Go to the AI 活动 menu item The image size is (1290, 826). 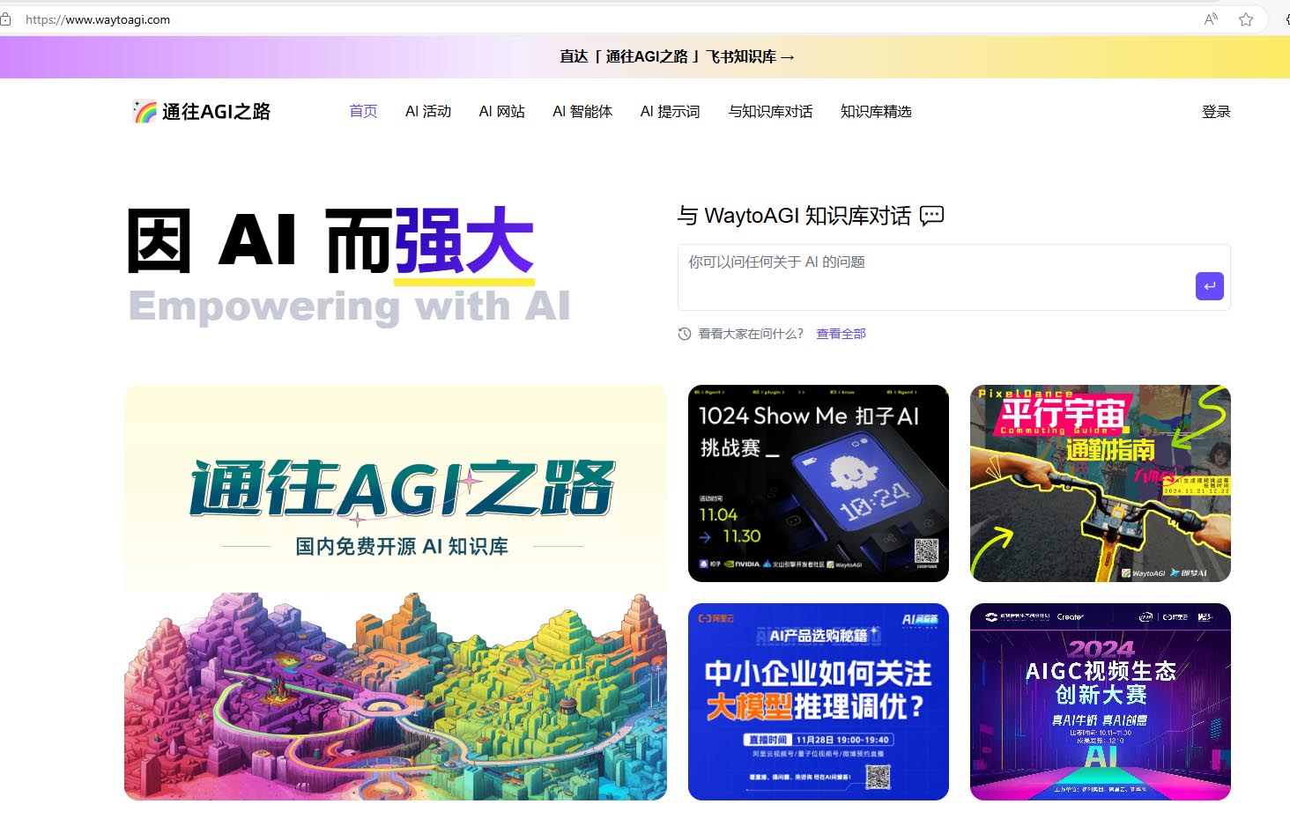click(428, 111)
